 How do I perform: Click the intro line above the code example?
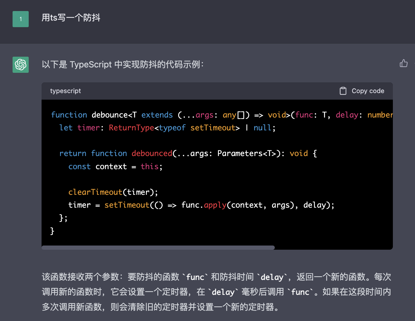click(123, 64)
